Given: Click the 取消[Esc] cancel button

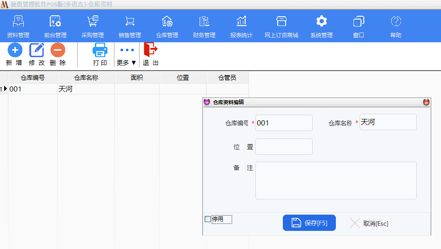Looking at the screenshot, I should pyautogui.click(x=369, y=223).
